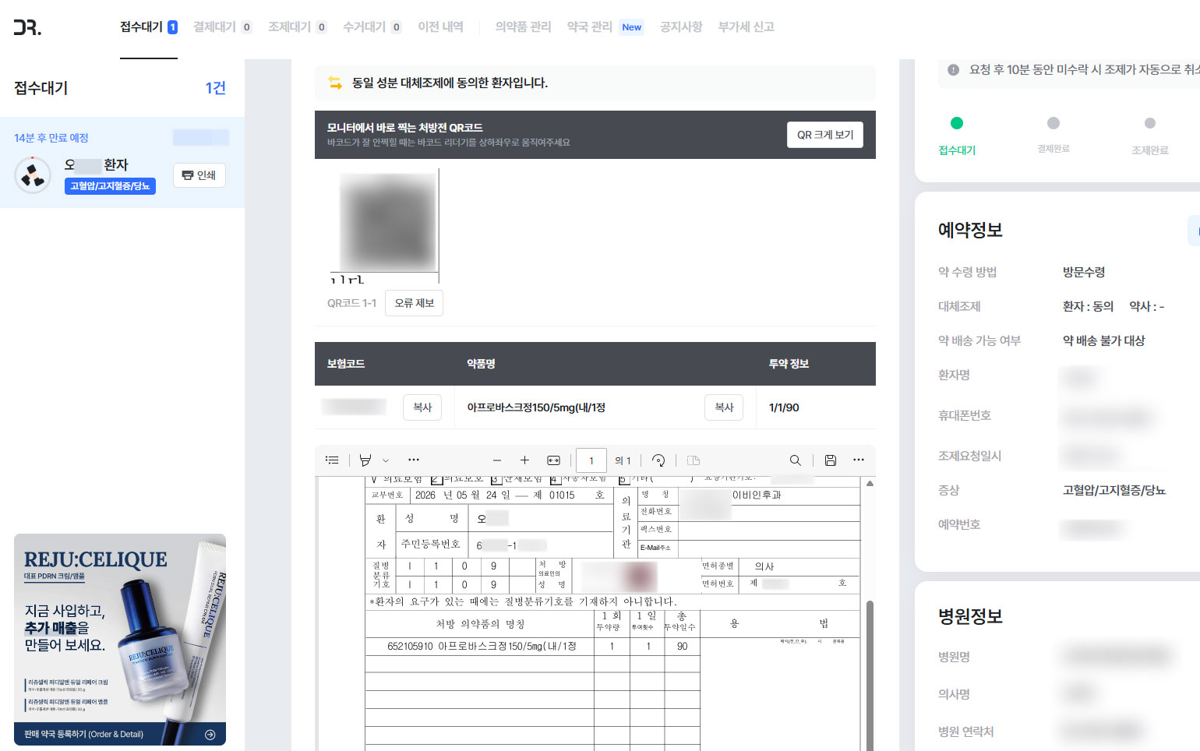Rotate the PDF page
Image resolution: width=1200 pixels, height=751 pixels.
tap(658, 460)
